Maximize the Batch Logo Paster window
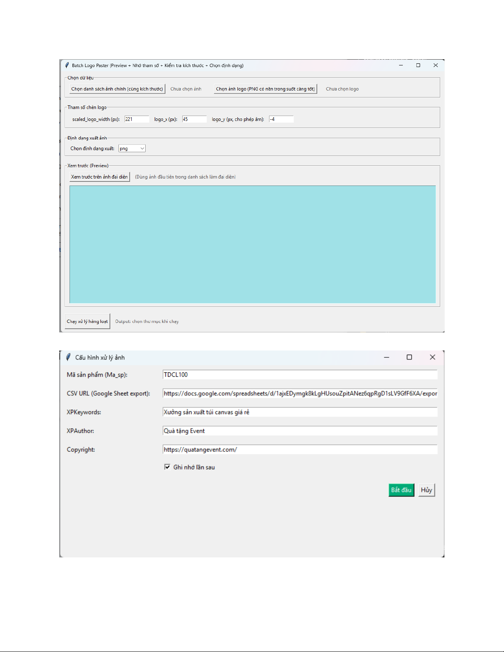504x652 pixels. [x=418, y=65]
